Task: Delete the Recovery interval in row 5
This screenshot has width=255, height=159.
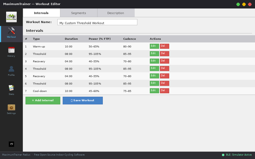Action: 164,76
